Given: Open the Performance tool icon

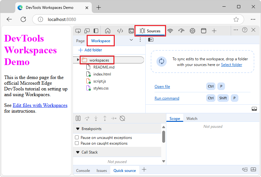Looking at the screenshot, I should [x=181, y=31].
